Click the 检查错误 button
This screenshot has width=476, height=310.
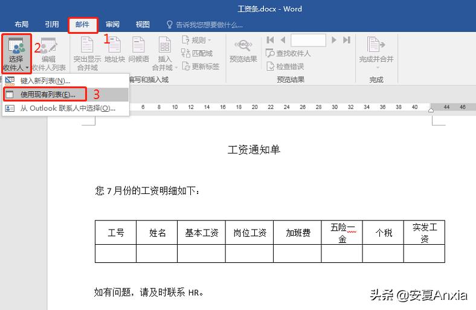coord(285,66)
